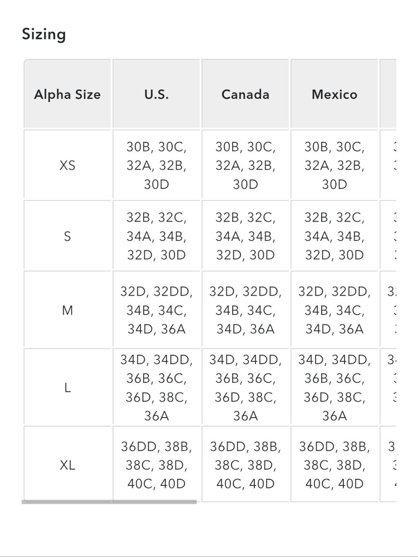The width and height of the screenshot is (418, 557).
Task: Click the partially visible column header at right
Action: click(388, 94)
